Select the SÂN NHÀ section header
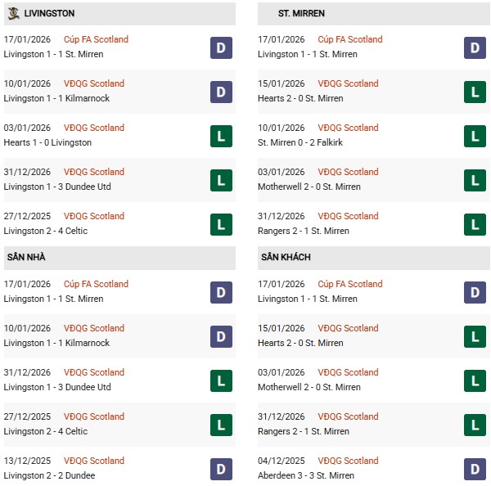Screen dimensions: 491x486 tap(26, 257)
